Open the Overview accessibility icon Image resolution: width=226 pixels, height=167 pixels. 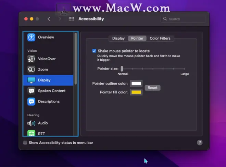coord(31,37)
